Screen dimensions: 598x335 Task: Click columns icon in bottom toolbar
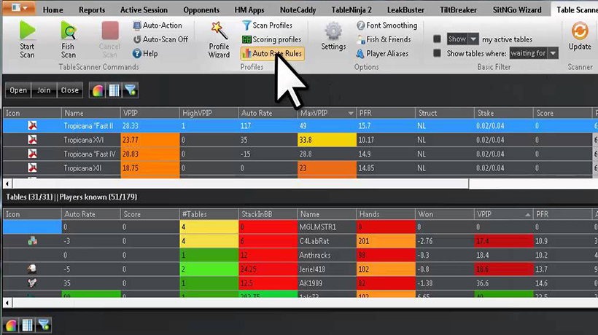[27, 325]
